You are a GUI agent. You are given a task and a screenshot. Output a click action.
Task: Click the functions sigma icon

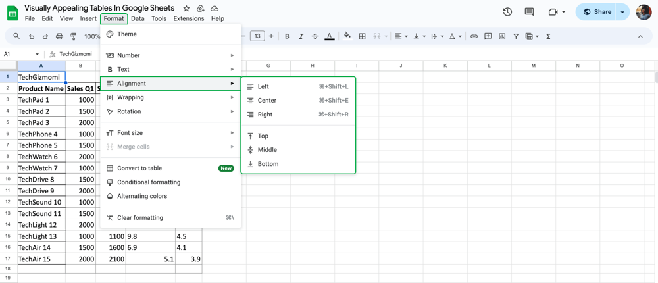point(548,36)
